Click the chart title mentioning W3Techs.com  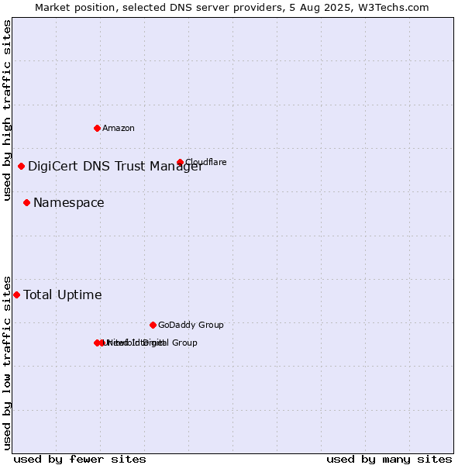pyautogui.click(x=232, y=8)
